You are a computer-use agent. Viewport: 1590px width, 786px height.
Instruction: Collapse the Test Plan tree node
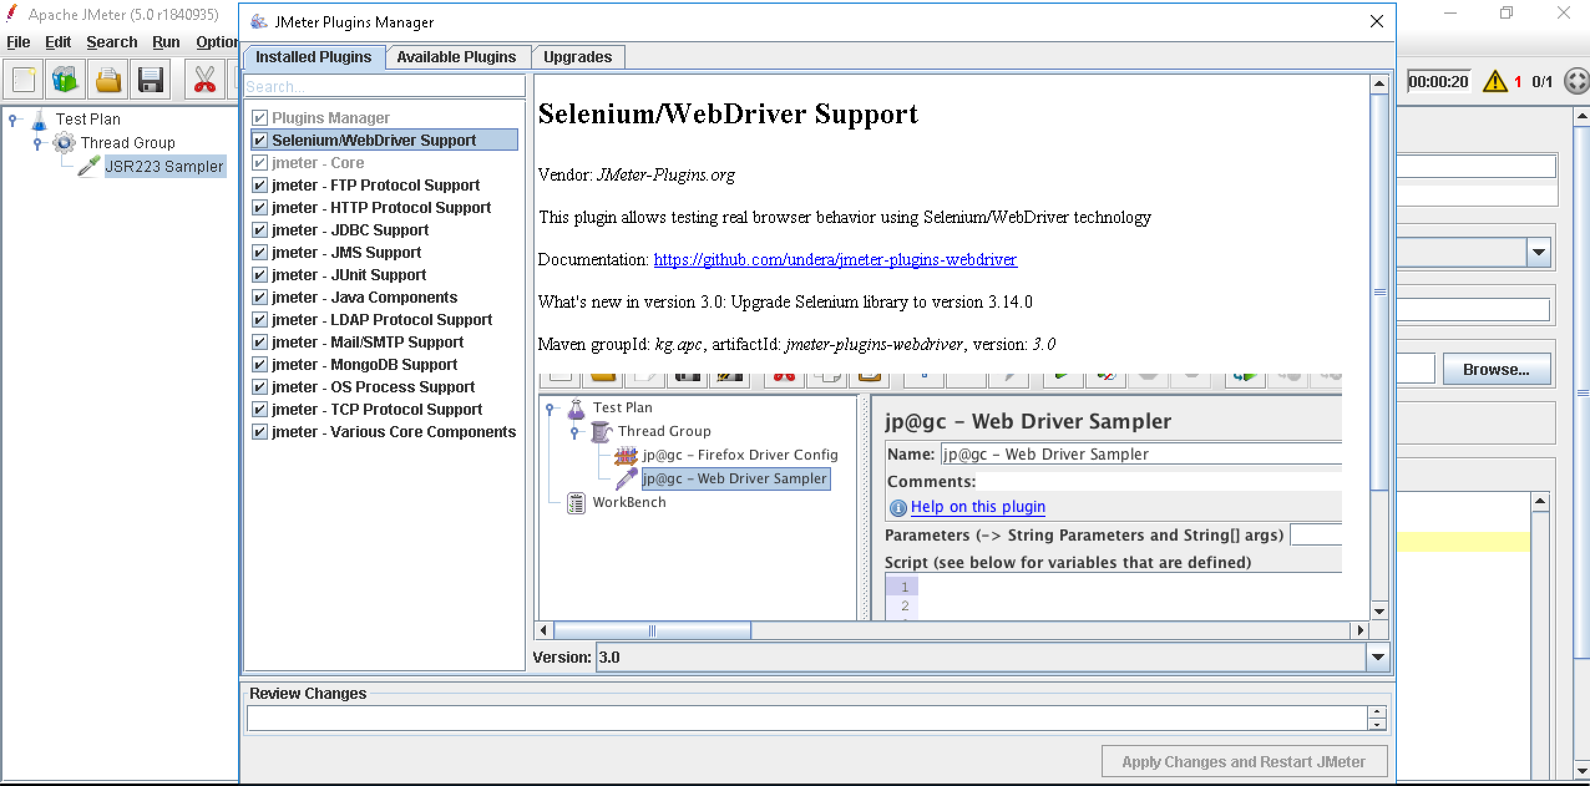pos(13,119)
